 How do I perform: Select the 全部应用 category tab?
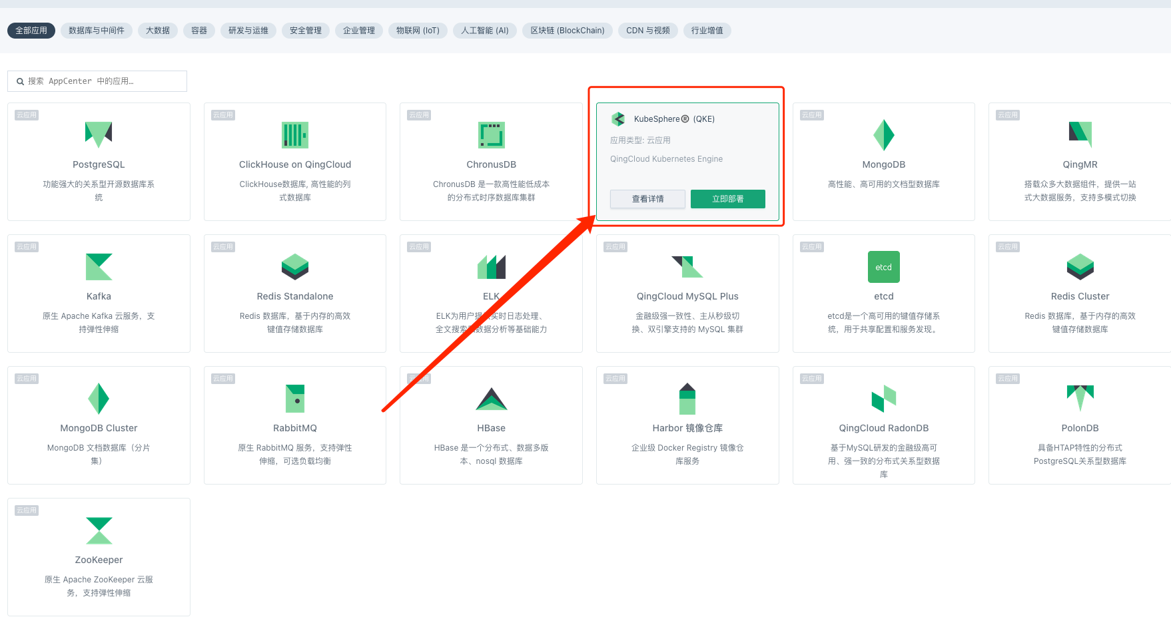(31, 31)
